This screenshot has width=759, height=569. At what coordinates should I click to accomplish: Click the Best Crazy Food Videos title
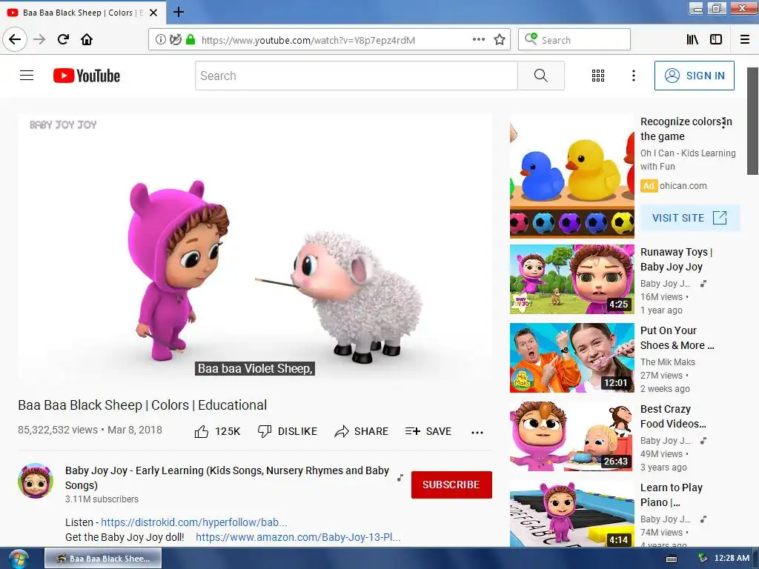tap(673, 416)
